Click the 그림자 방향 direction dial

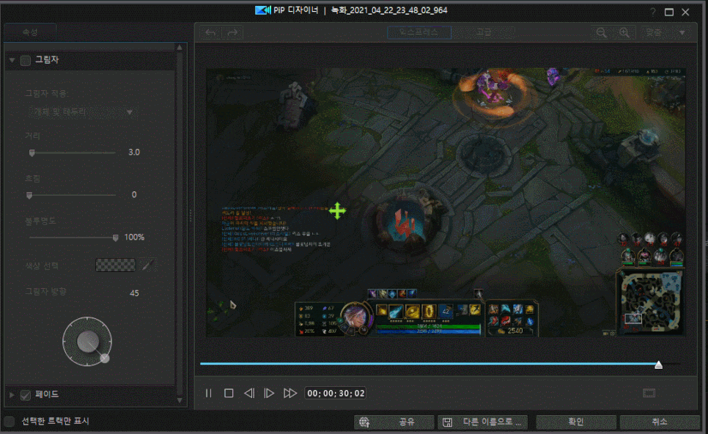[x=87, y=342]
